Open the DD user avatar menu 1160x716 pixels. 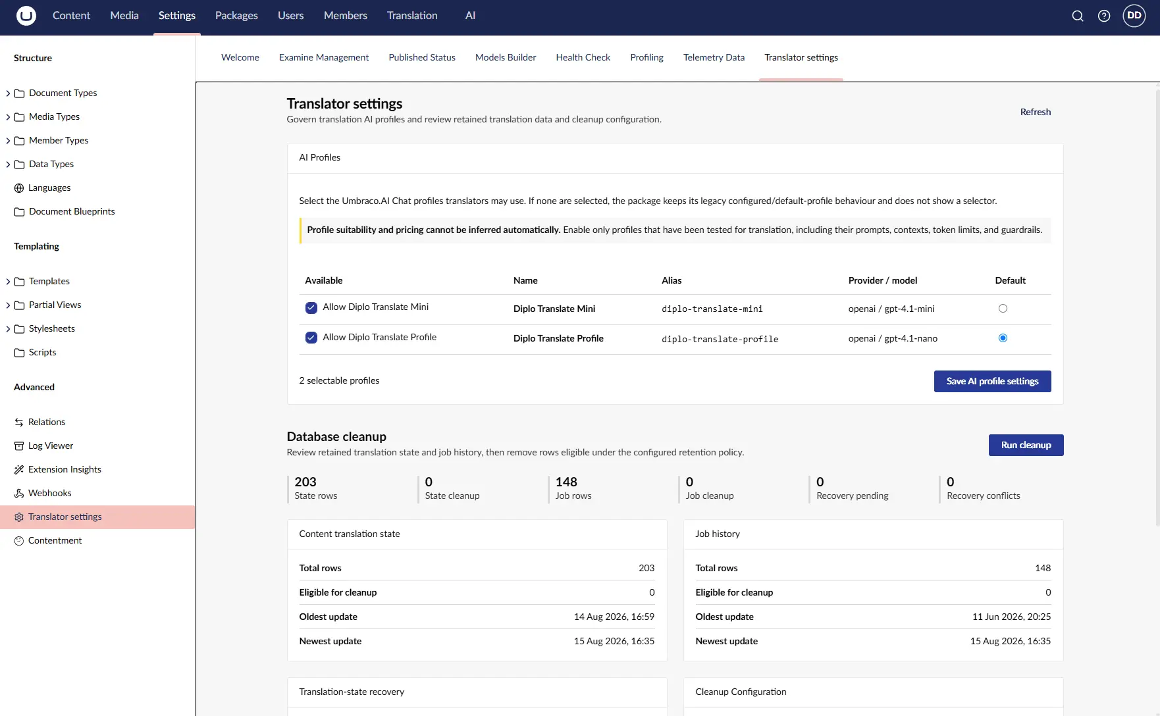pyautogui.click(x=1134, y=15)
